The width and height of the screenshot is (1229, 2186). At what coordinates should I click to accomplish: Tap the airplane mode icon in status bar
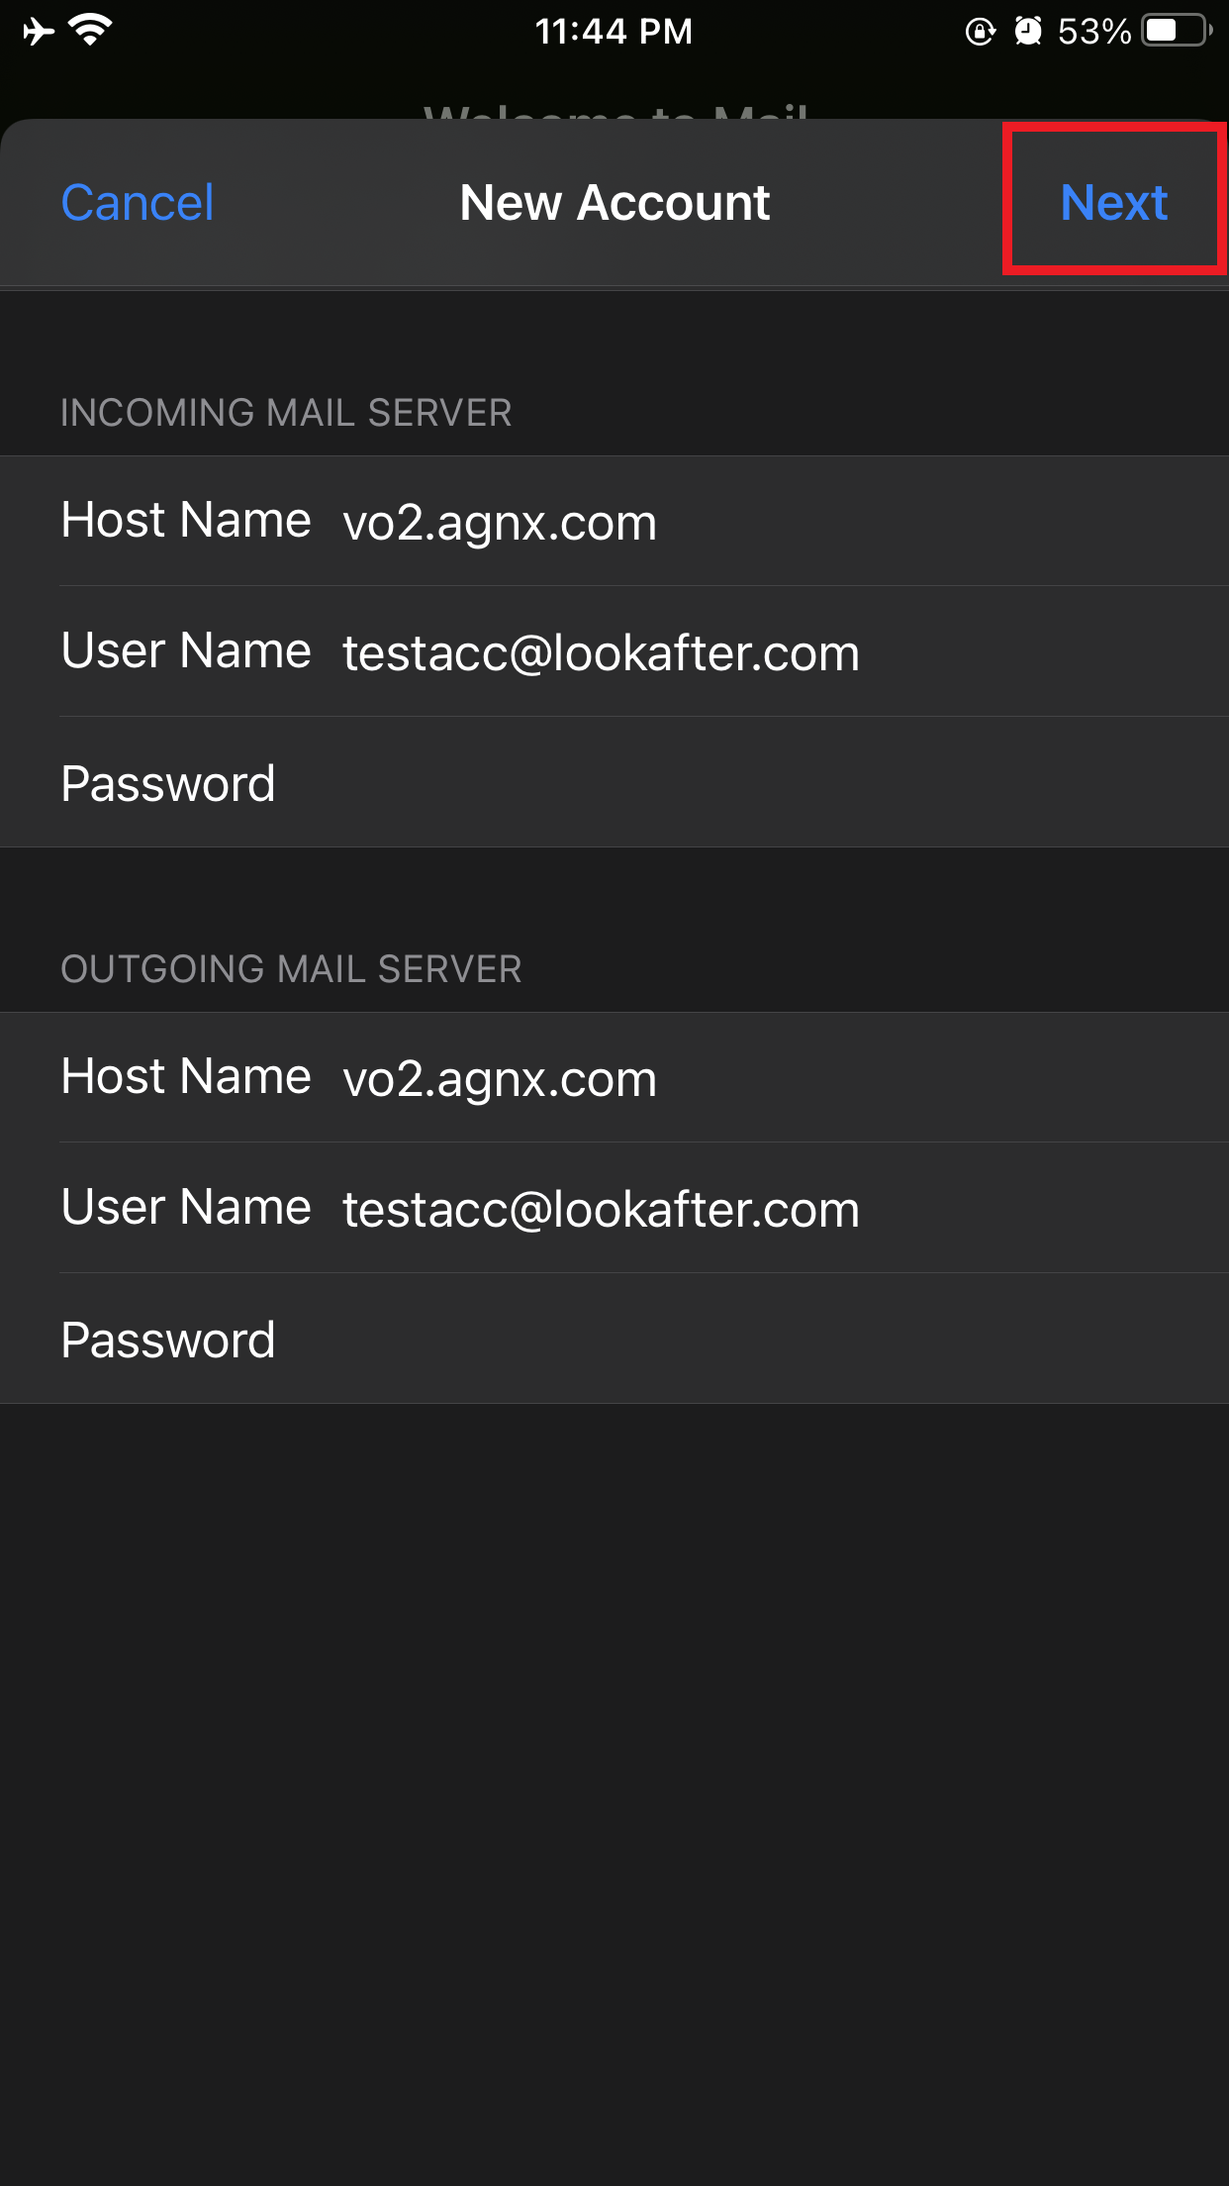pos(39,32)
